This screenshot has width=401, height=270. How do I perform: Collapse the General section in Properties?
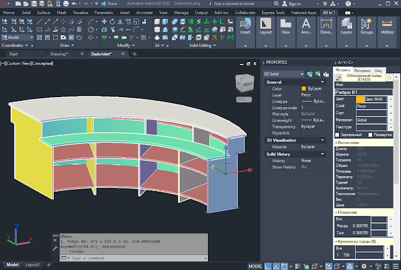coord(322,82)
